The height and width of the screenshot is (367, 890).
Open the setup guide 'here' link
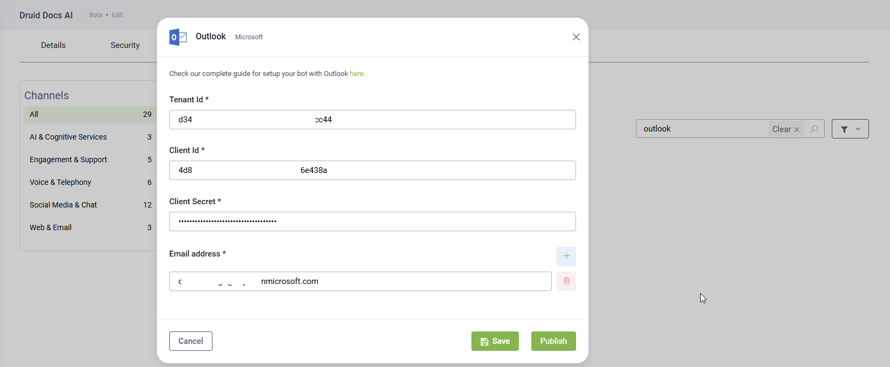pyautogui.click(x=357, y=74)
